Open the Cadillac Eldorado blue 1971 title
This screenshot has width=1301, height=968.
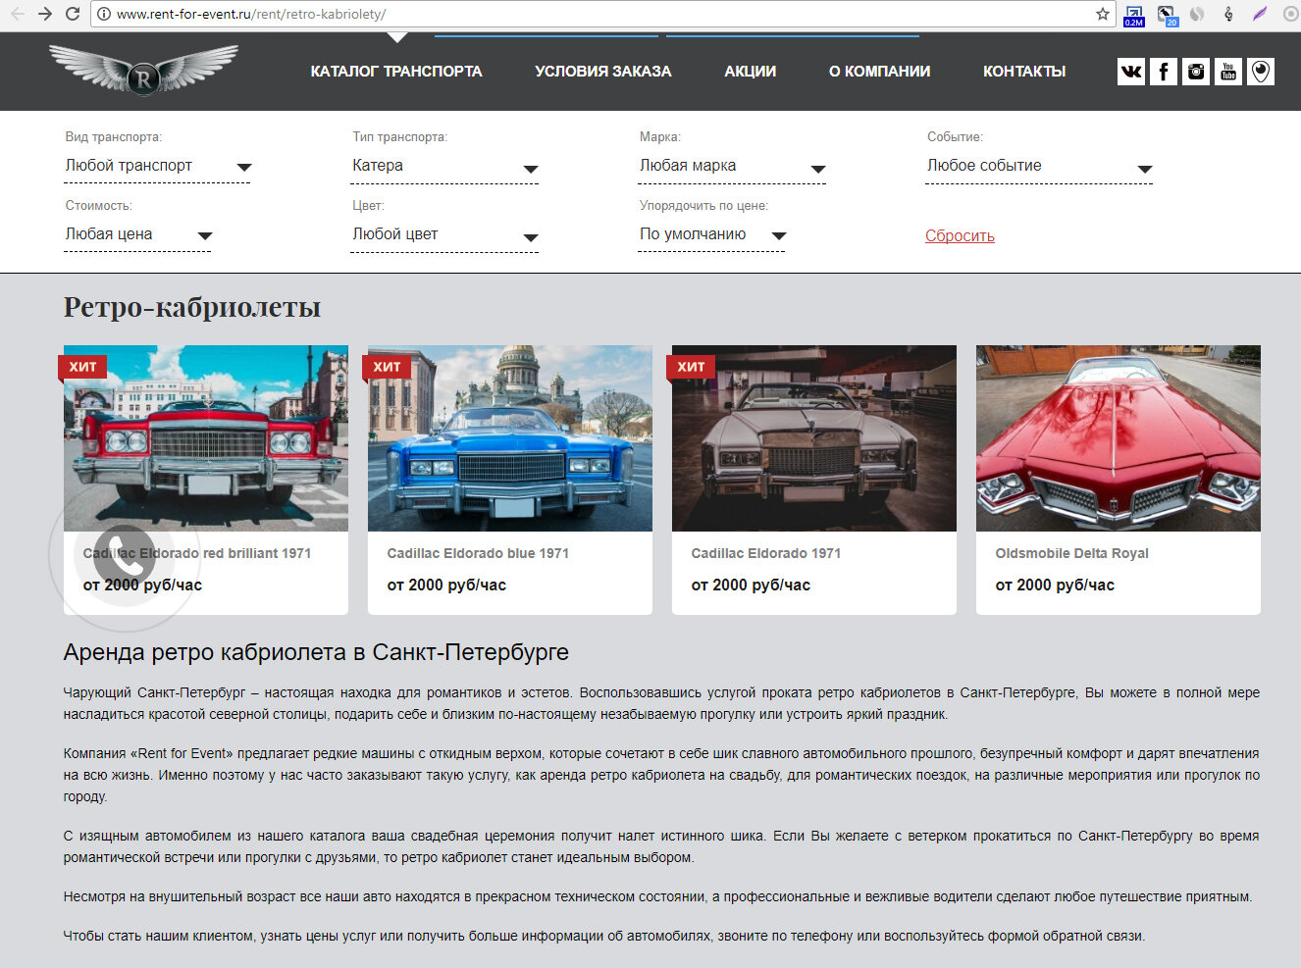click(x=478, y=553)
